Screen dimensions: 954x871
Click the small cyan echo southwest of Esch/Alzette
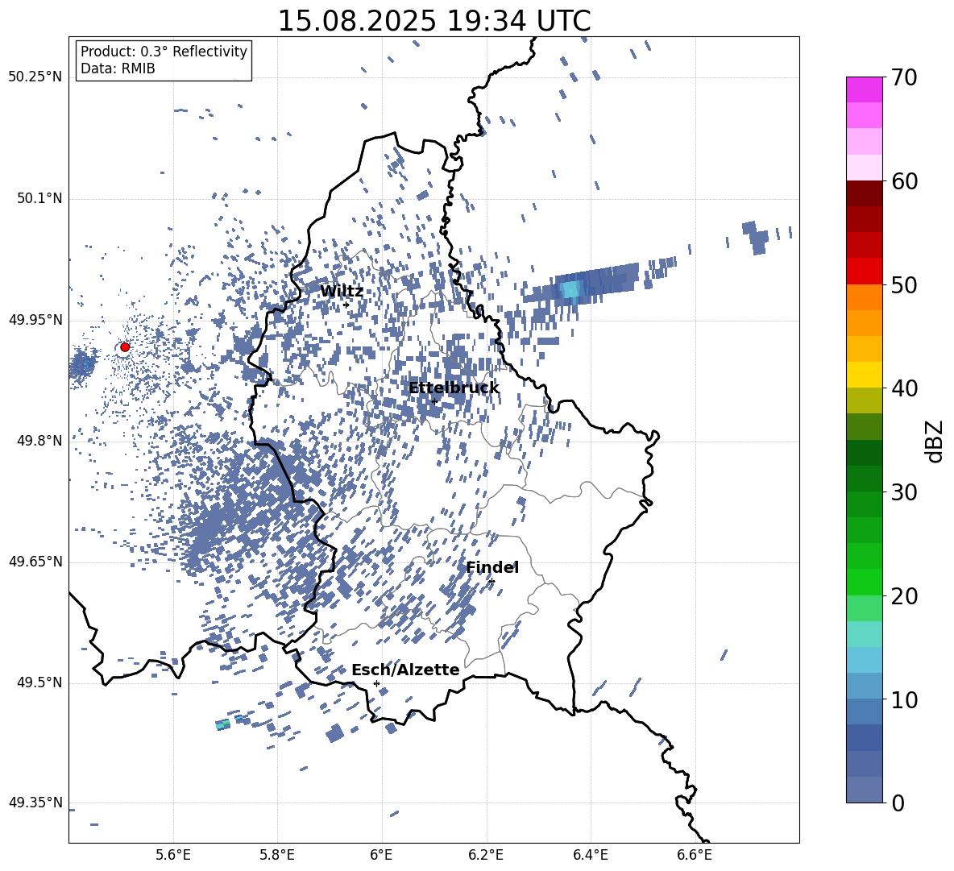[223, 724]
